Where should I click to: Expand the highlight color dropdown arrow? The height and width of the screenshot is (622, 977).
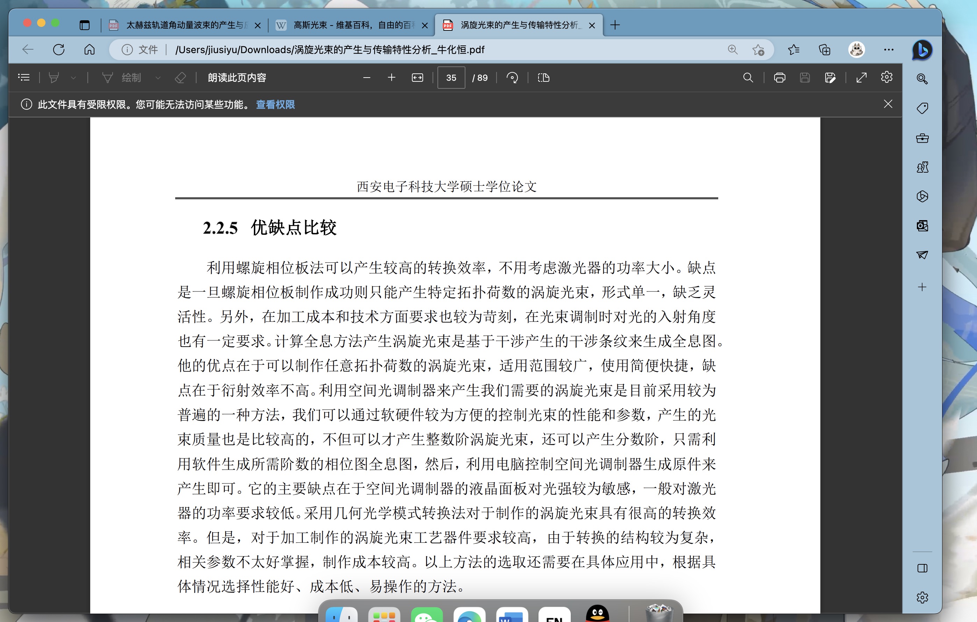click(73, 78)
